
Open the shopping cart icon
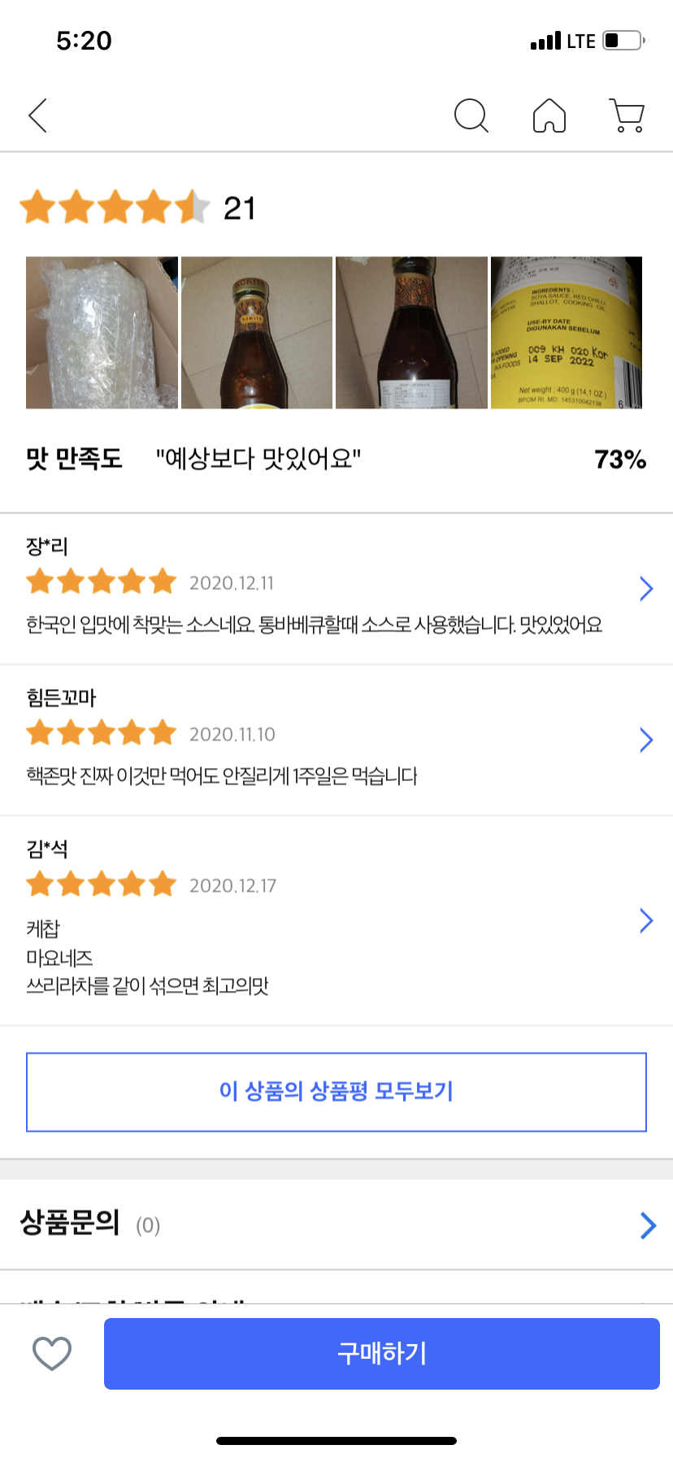627,116
